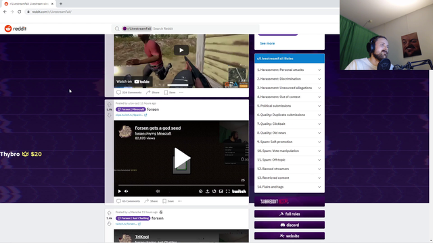Click the browser forward arrow
The image size is (433, 243).
coord(12,12)
